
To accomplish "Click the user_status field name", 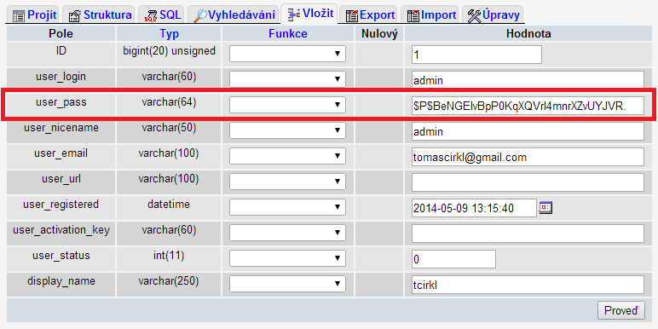I will [61, 256].
